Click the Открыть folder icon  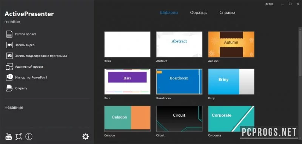pos(9,88)
